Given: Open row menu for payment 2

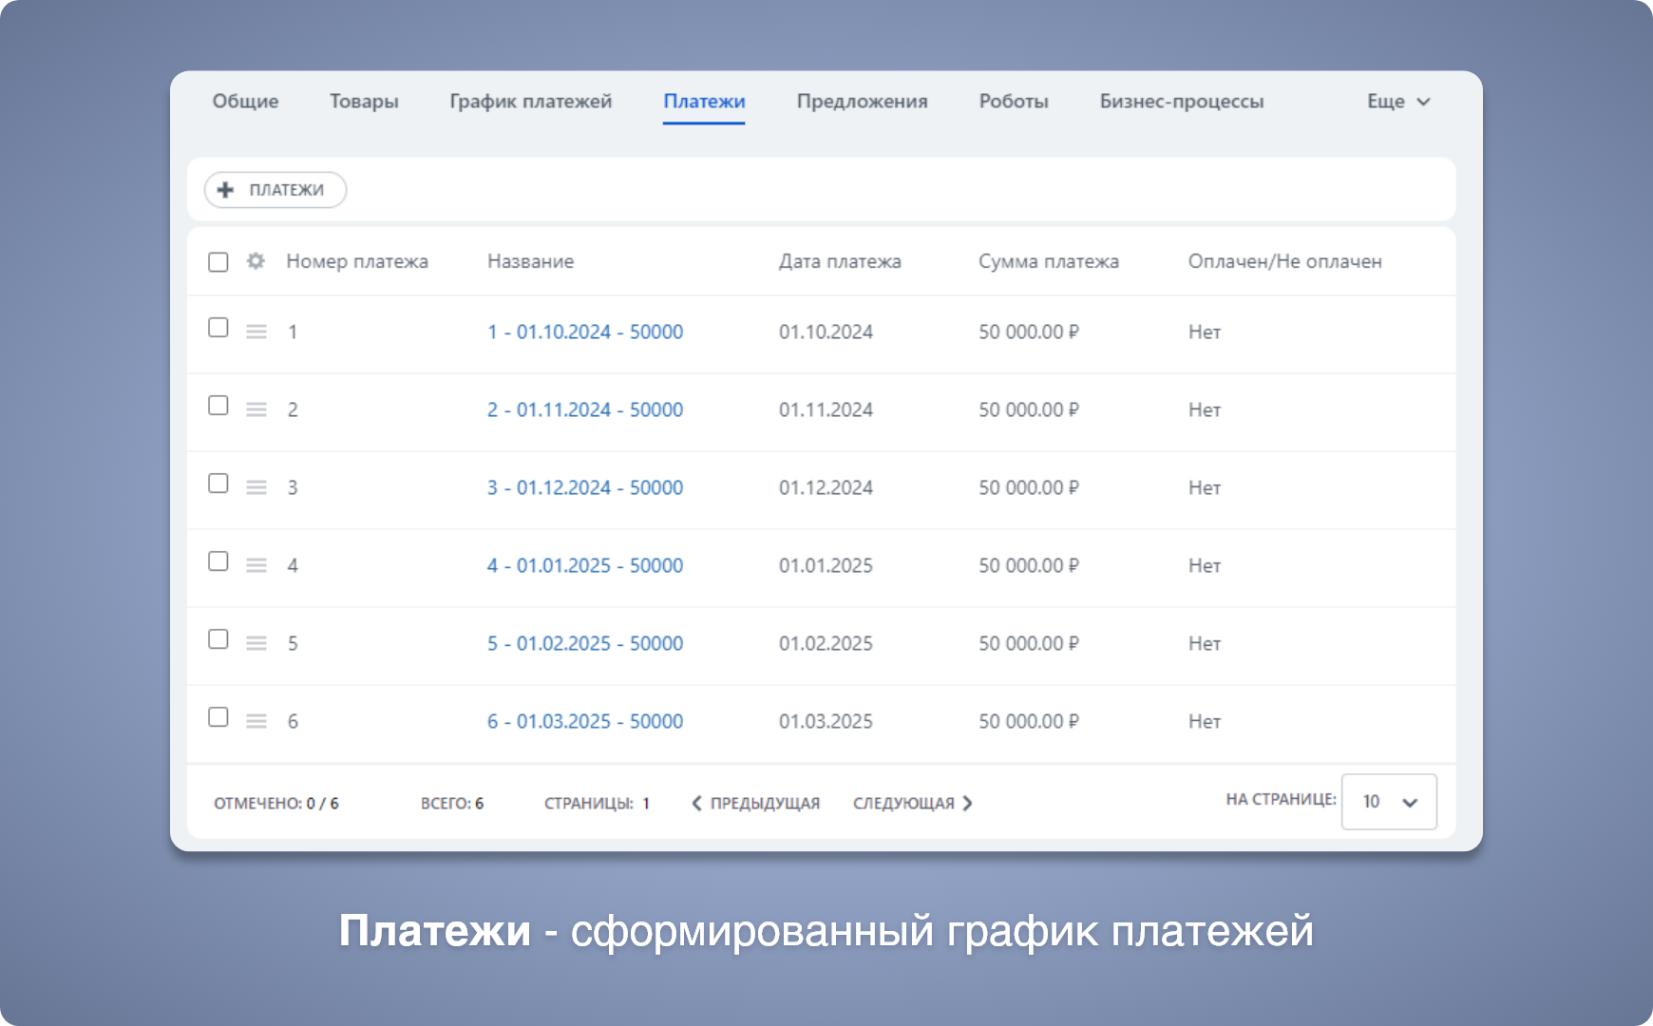Looking at the screenshot, I should (256, 409).
